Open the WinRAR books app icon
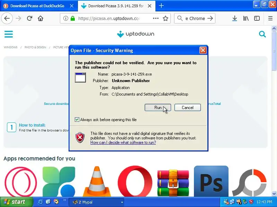 [173, 183]
